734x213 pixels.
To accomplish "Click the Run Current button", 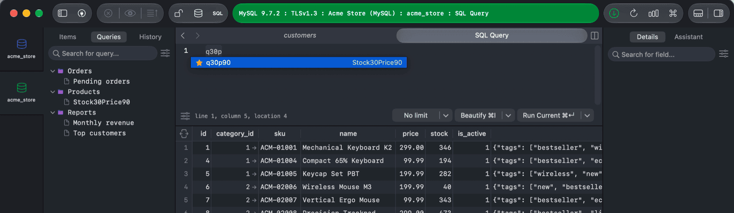I will coord(549,116).
